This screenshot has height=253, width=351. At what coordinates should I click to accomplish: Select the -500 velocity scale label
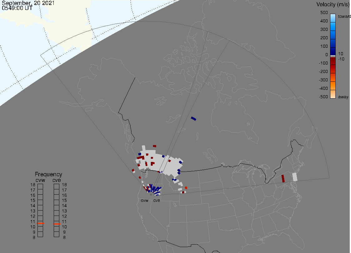click(323, 97)
